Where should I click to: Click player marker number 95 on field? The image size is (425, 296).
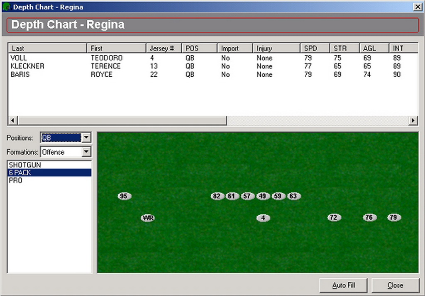[124, 196]
